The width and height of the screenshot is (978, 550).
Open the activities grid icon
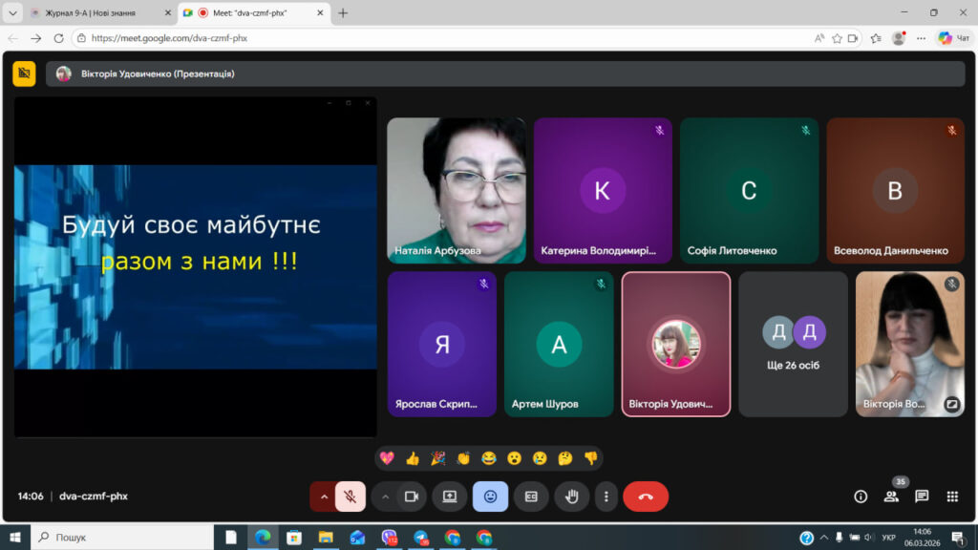952,497
